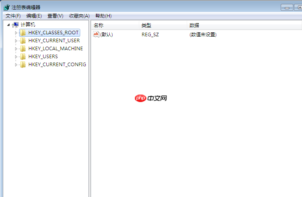Expand the HKEY_LOCAL_MACHINE key
302x197 pixels.
click(x=16, y=49)
